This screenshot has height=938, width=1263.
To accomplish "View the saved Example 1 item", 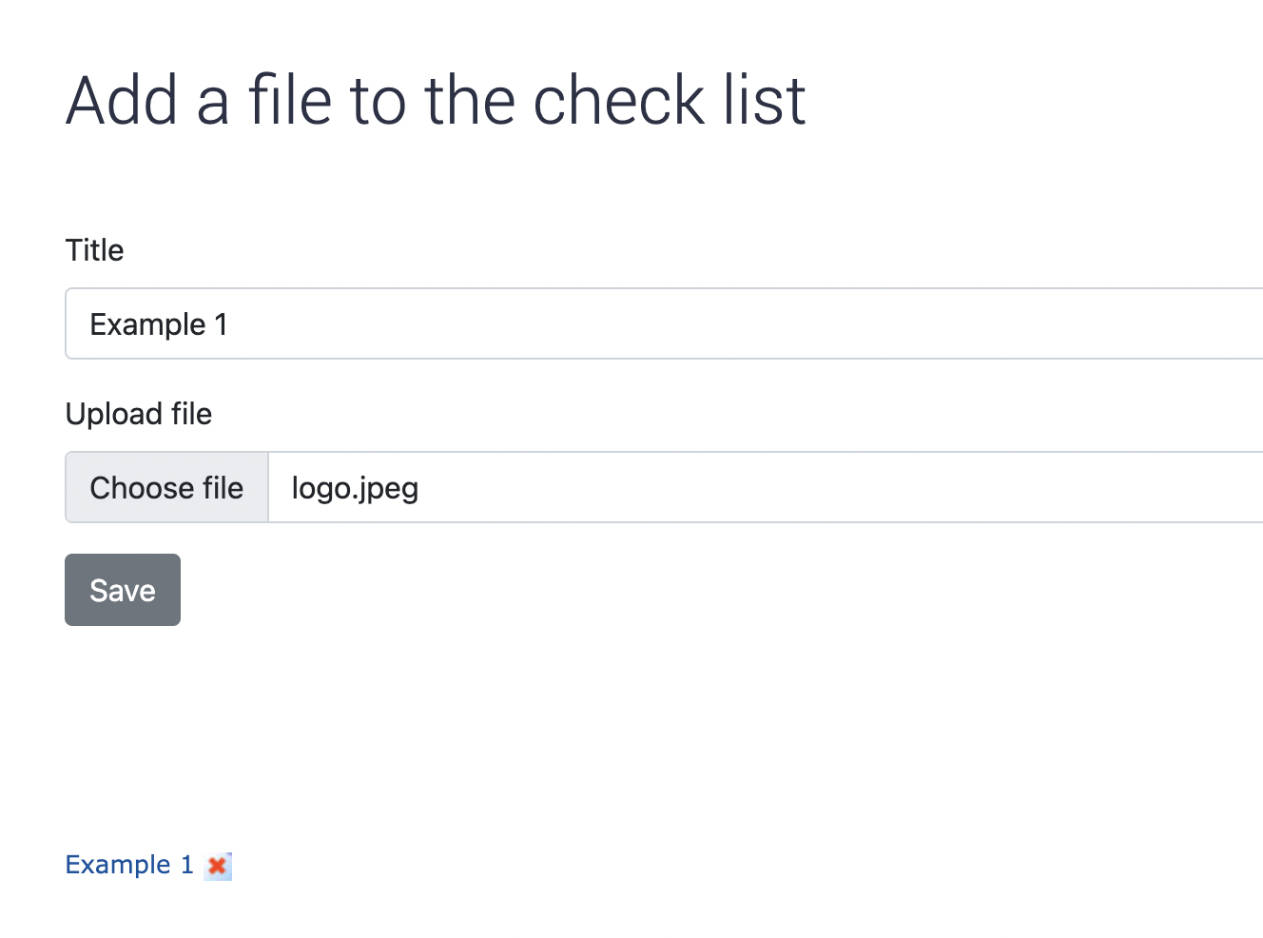I will click(x=129, y=865).
